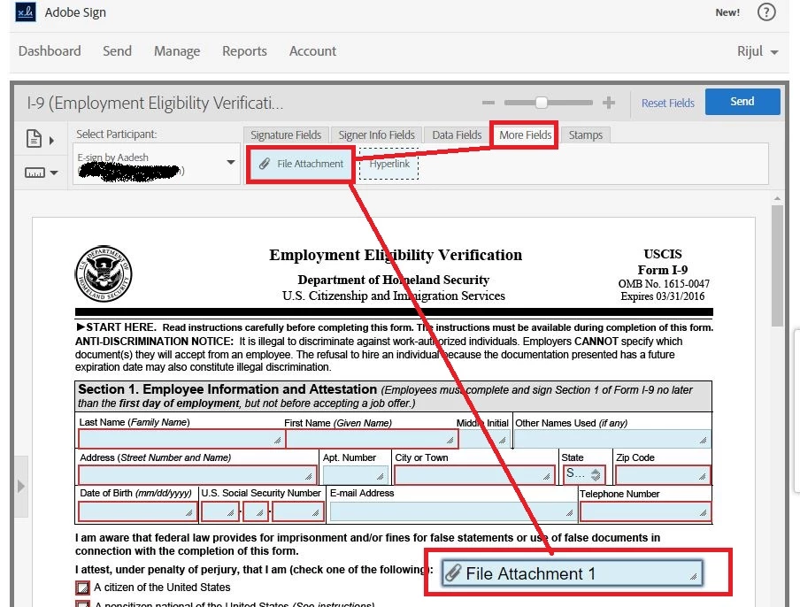The image size is (800, 607).
Task: Click the City or Town field
Action: click(474, 475)
